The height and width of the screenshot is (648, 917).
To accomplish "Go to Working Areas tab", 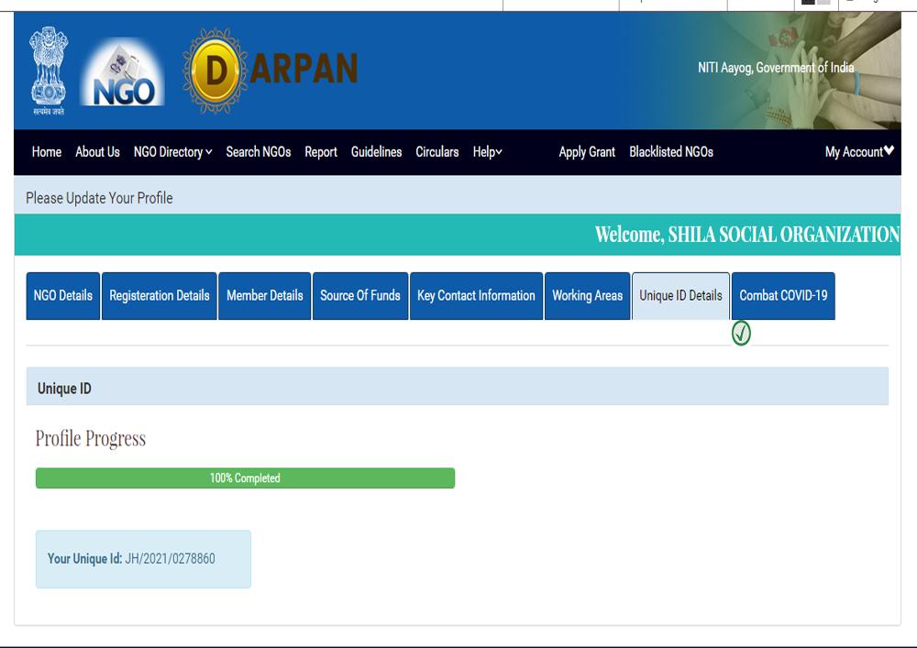I will point(588,296).
